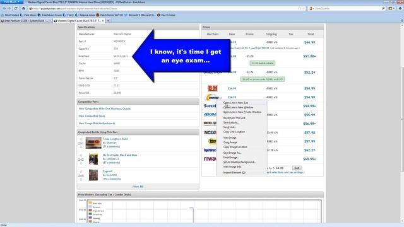Open the Texas Longhorn Build thumbnail
Screen dimensions: 404x227
point(93,143)
